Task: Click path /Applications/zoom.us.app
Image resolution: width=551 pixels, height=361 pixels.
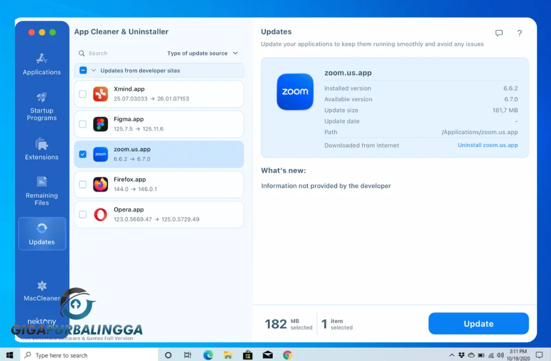Action: [480, 132]
